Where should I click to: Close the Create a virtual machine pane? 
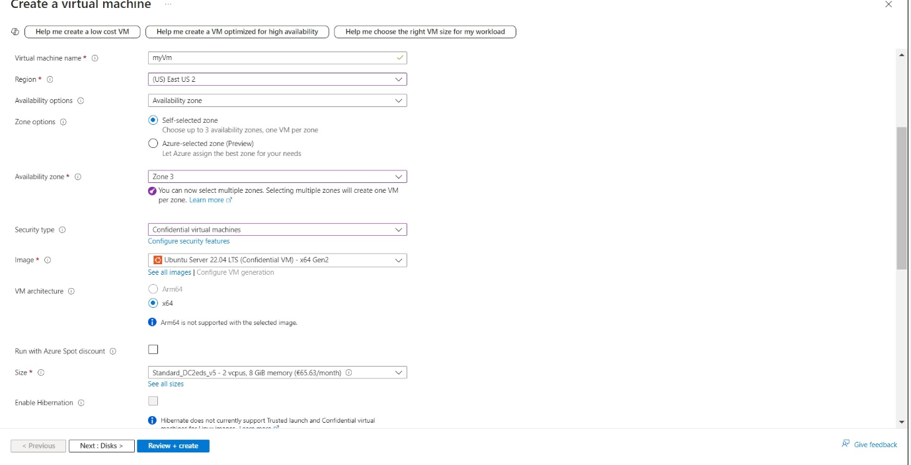pos(888,5)
